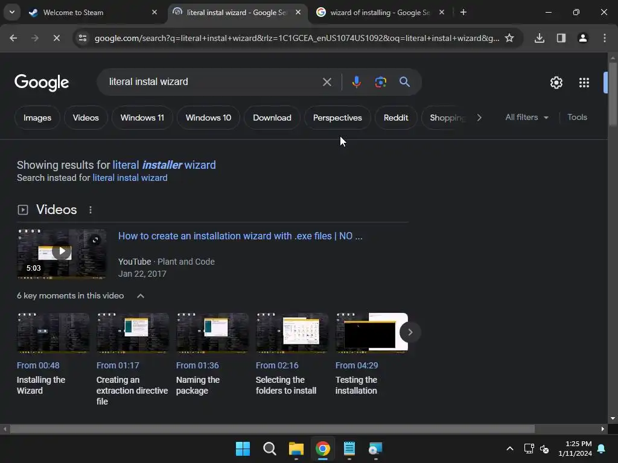Search instead for literal instal wizard
The height and width of the screenshot is (463, 618).
click(130, 178)
